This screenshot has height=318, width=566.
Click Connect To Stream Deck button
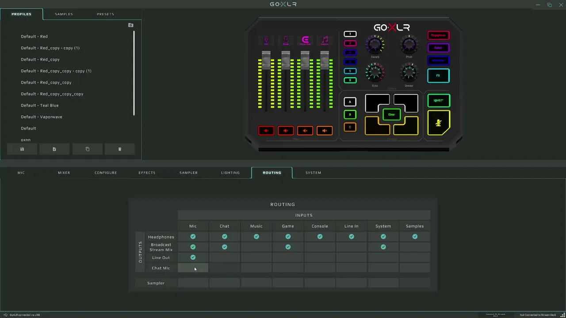(x=496, y=315)
